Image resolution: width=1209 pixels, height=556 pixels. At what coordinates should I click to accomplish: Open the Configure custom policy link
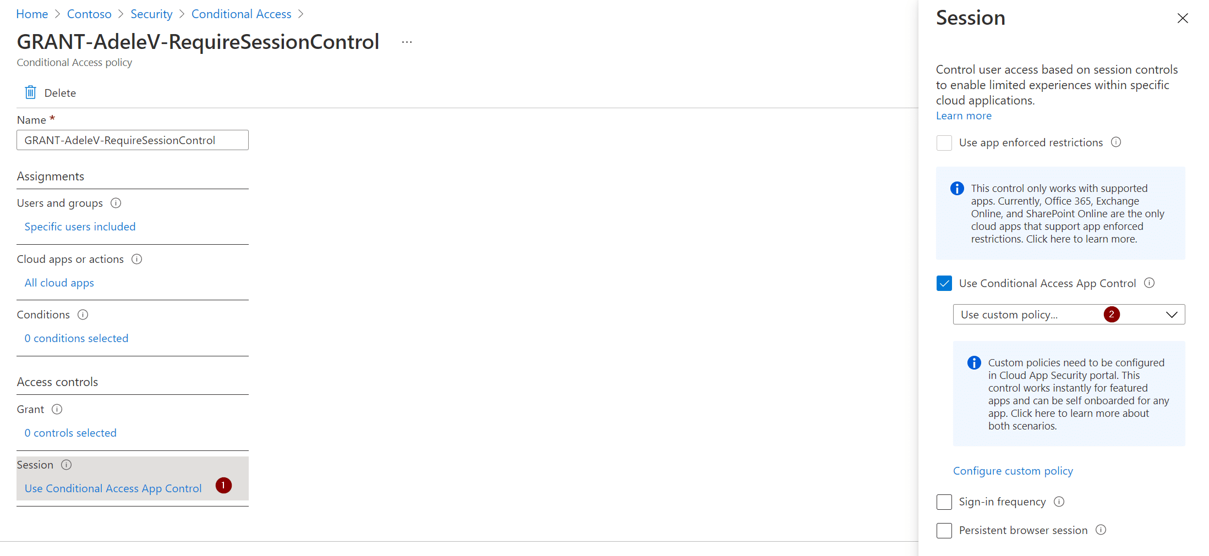(1013, 471)
